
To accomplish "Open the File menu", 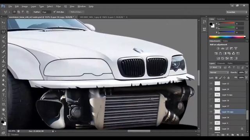I will click(x=10, y=7).
